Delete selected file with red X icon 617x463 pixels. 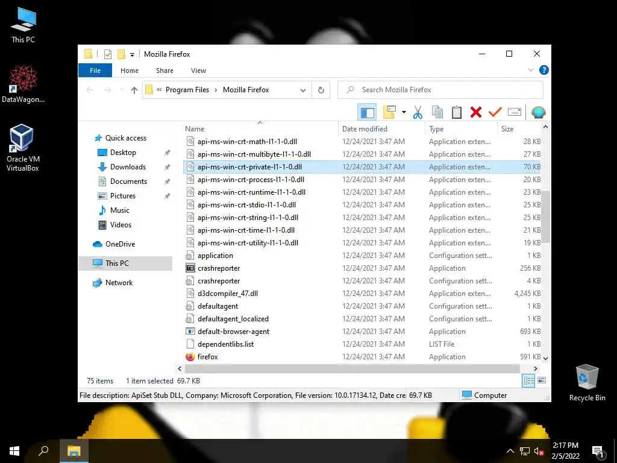(476, 112)
